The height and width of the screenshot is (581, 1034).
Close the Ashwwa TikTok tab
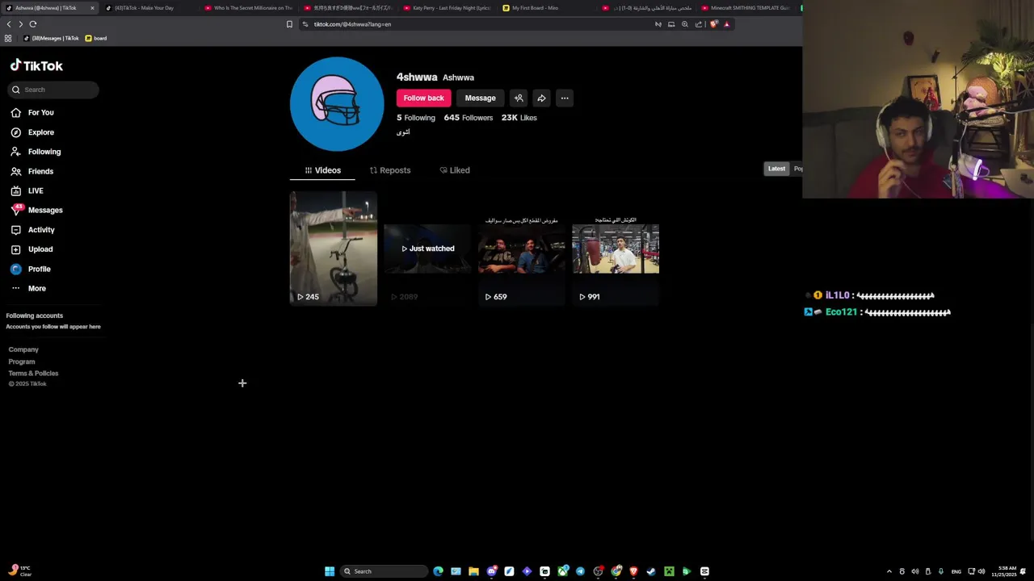[92, 8]
